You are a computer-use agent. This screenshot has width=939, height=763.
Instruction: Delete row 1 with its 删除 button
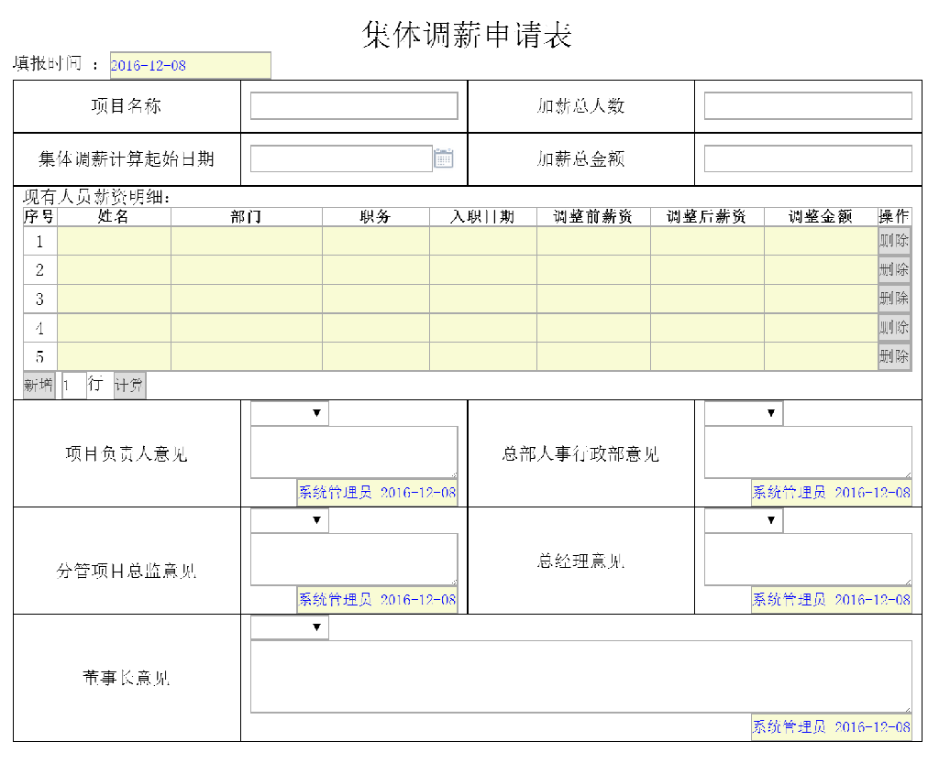(x=894, y=241)
